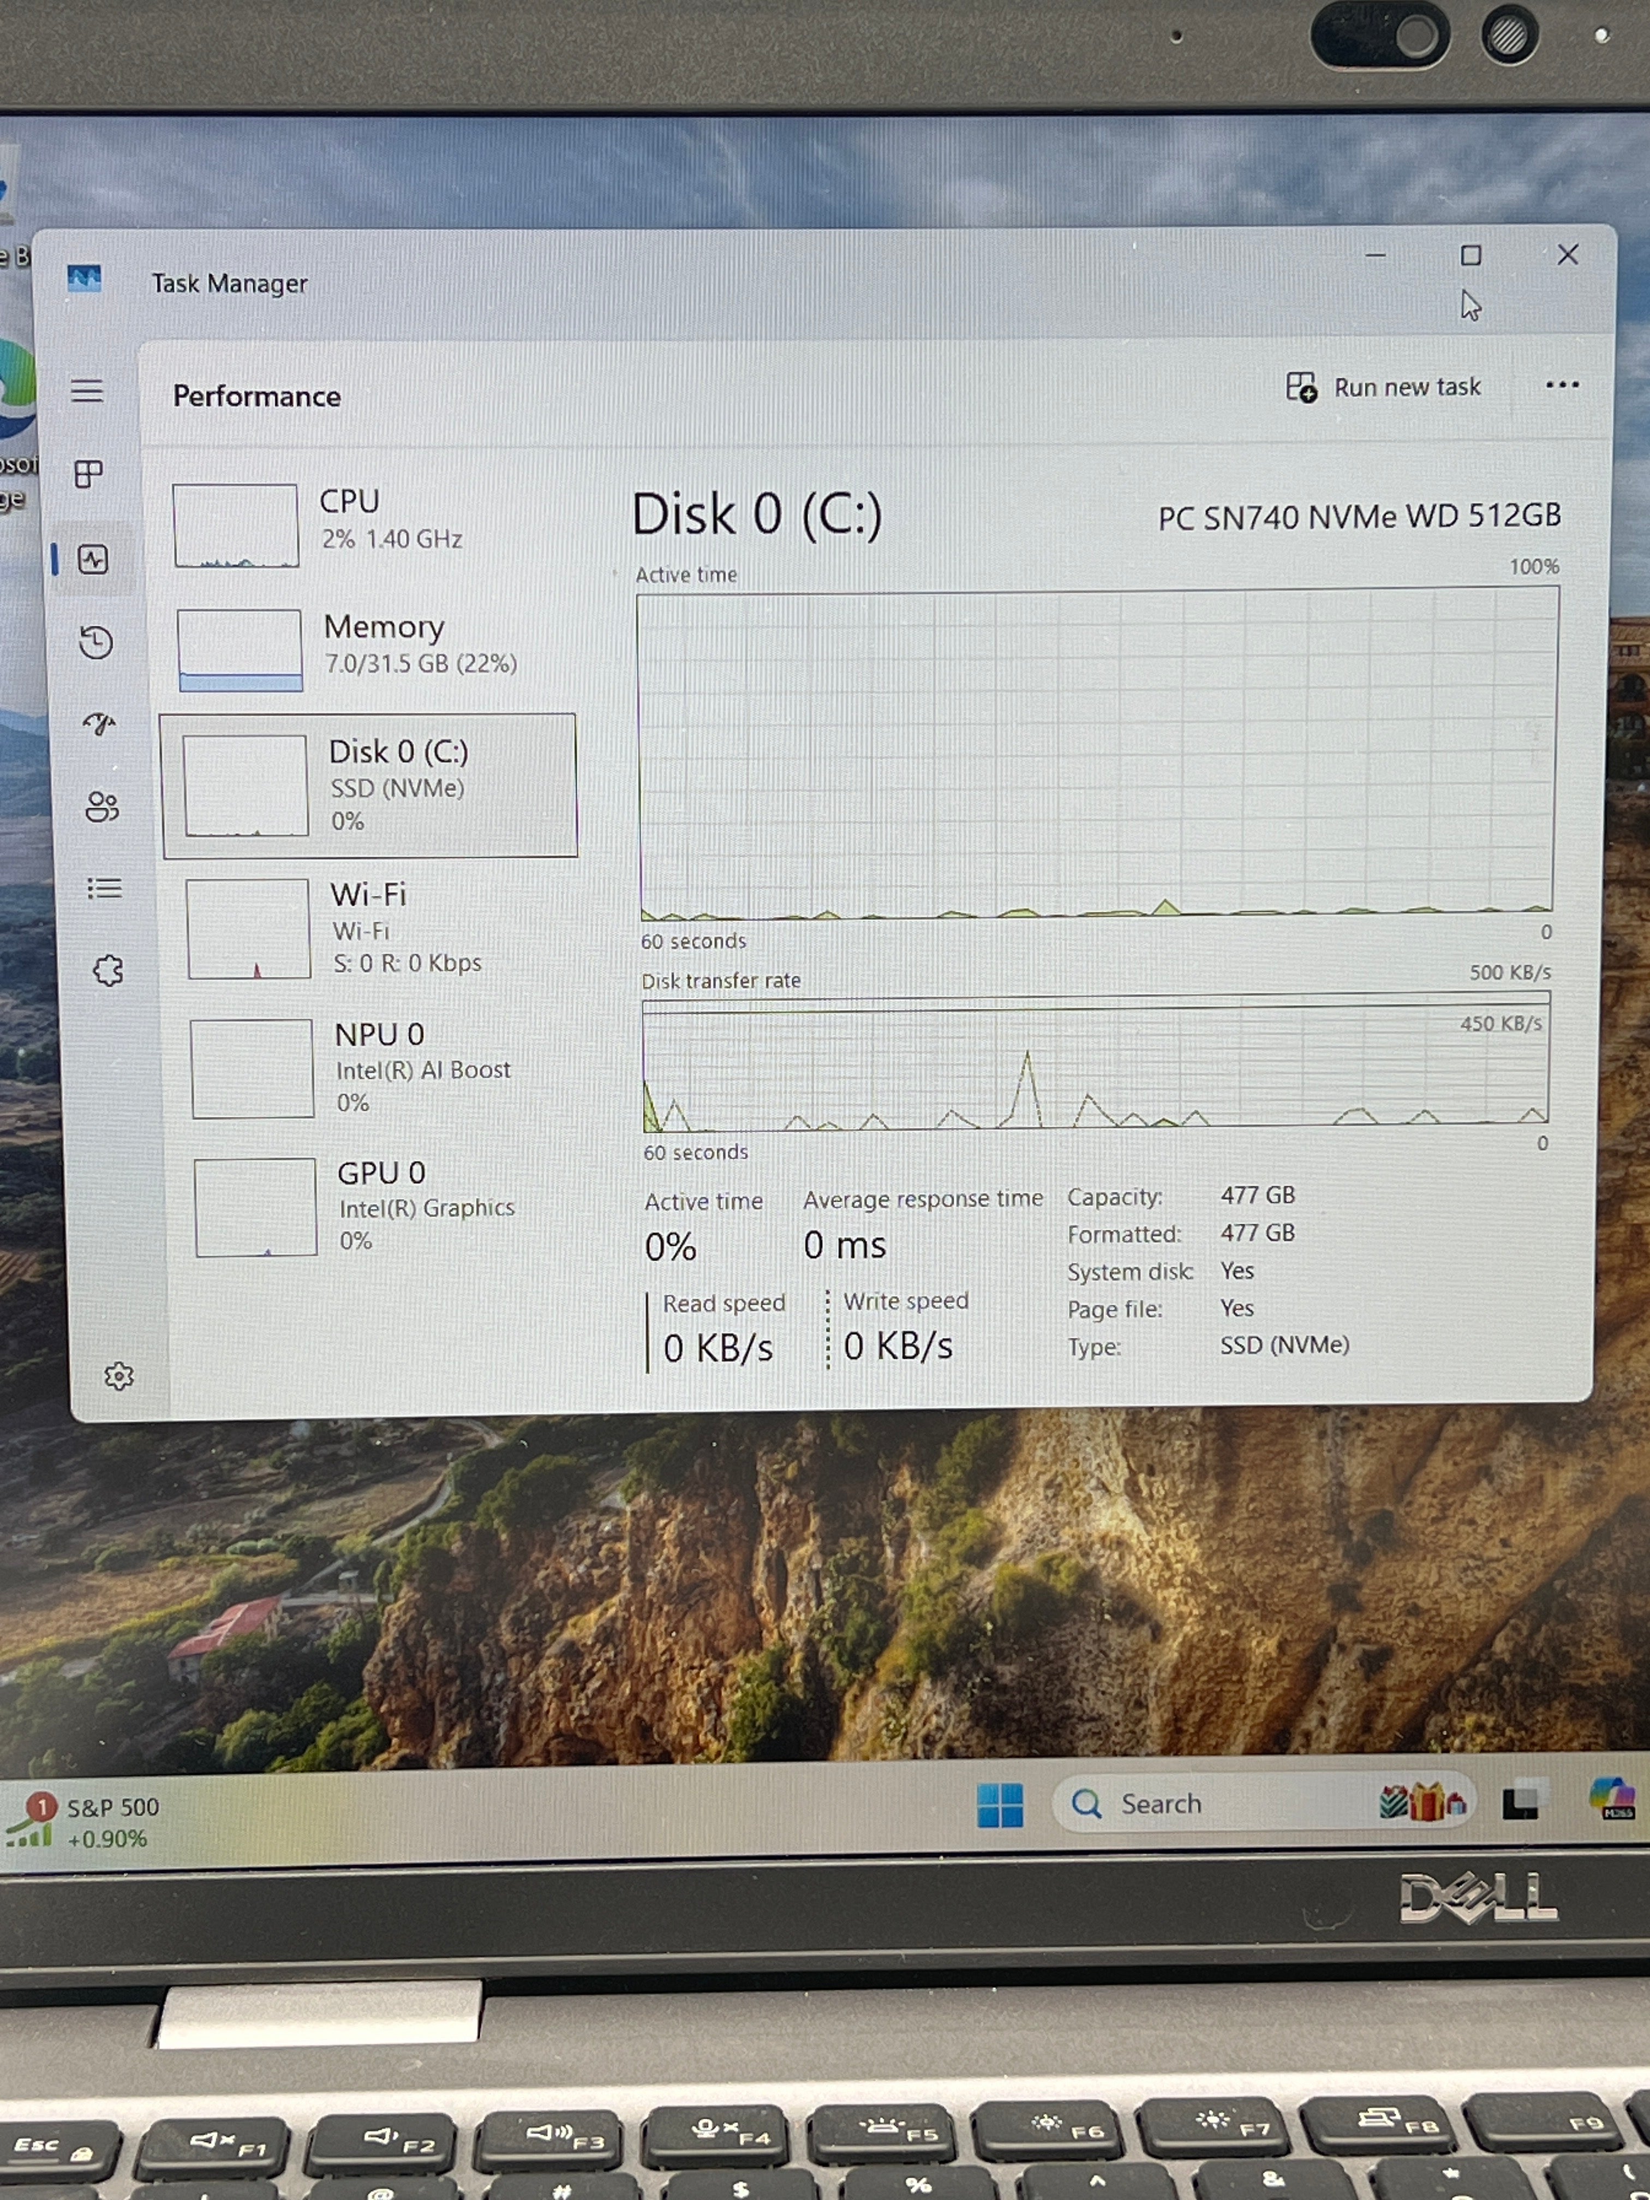Click the Read speed 0 KB/s value

(x=717, y=1349)
